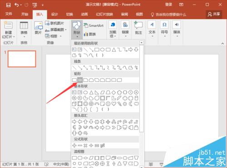
Task: Add a 批注 comment
Action: coord(138,28)
